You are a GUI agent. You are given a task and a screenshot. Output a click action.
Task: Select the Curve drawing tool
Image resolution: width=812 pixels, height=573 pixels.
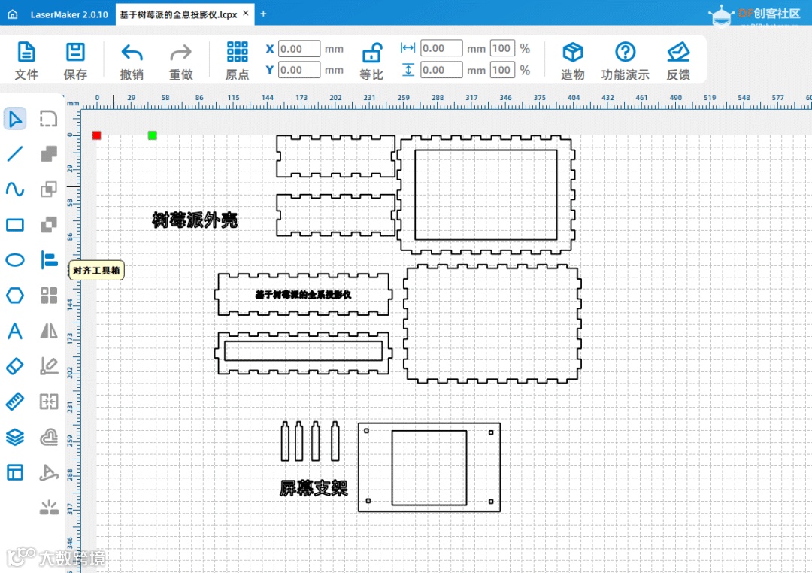click(x=15, y=189)
